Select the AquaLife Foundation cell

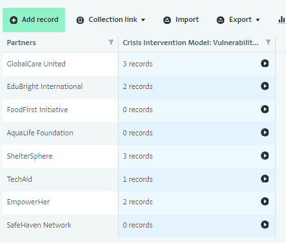pyautogui.click(x=61, y=133)
